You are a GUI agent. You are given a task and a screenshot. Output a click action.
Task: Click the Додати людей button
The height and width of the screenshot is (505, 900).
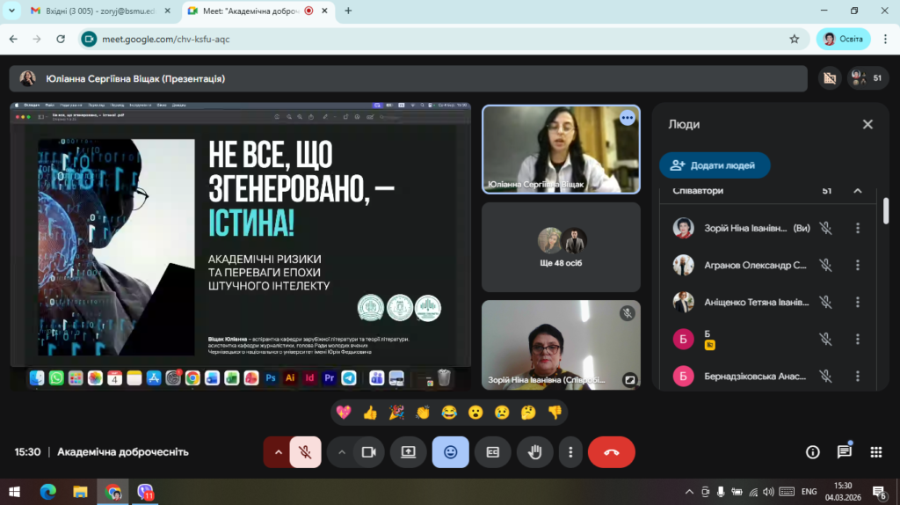click(x=715, y=165)
